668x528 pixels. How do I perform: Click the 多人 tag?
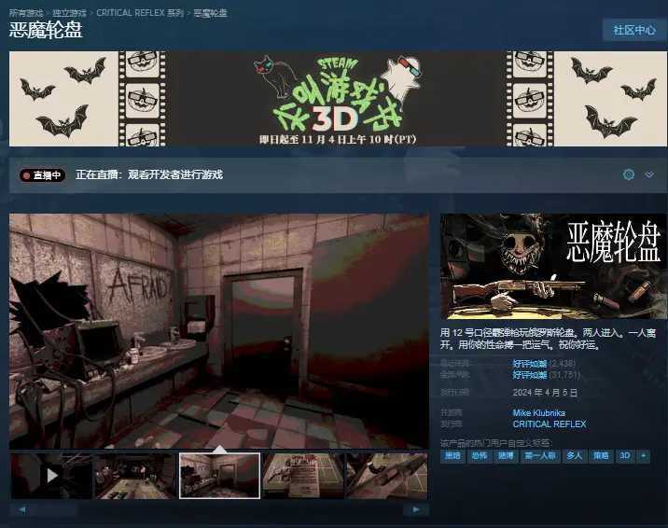575,456
